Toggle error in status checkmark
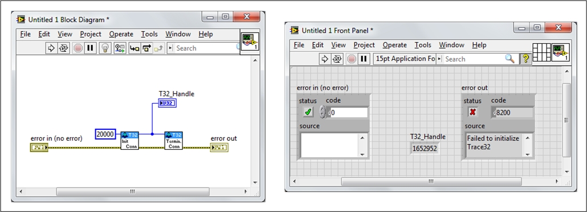587x212 pixels. point(308,112)
